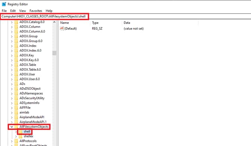Image resolution: width=251 pixels, height=146 pixels.
Task: Select the (Default) string value icon
Action: click(62, 28)
